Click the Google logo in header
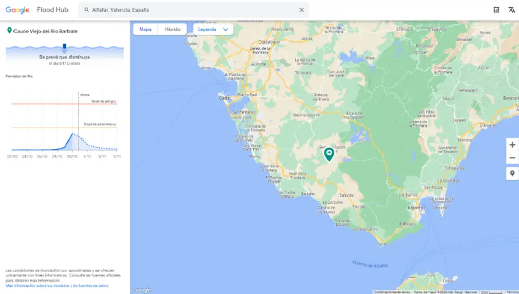 [18, 10]
